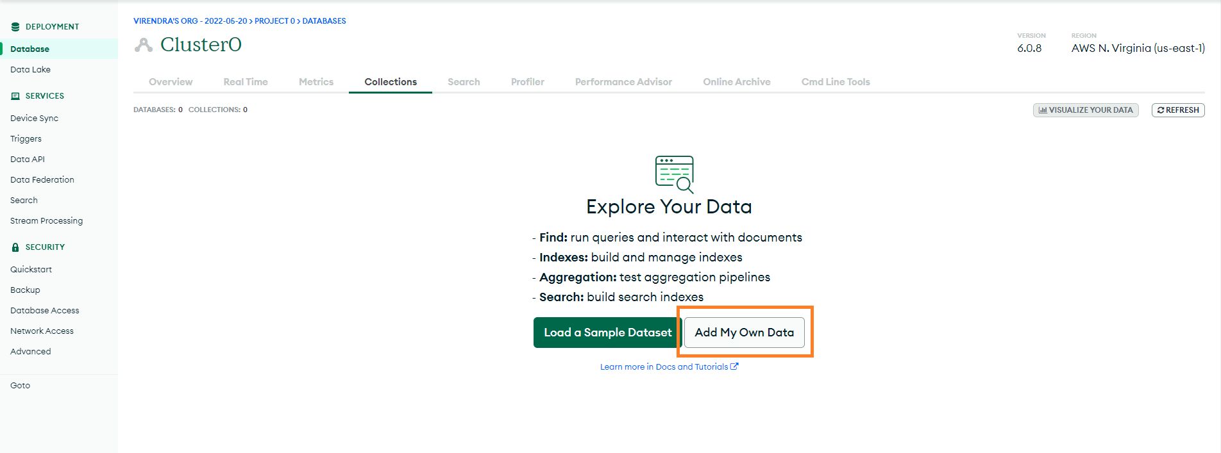This screenshot has width=1221, height=453.
Task: Click the Explore Your Data illustration icon
Action: pyautogui.click(x=674, y=174)
